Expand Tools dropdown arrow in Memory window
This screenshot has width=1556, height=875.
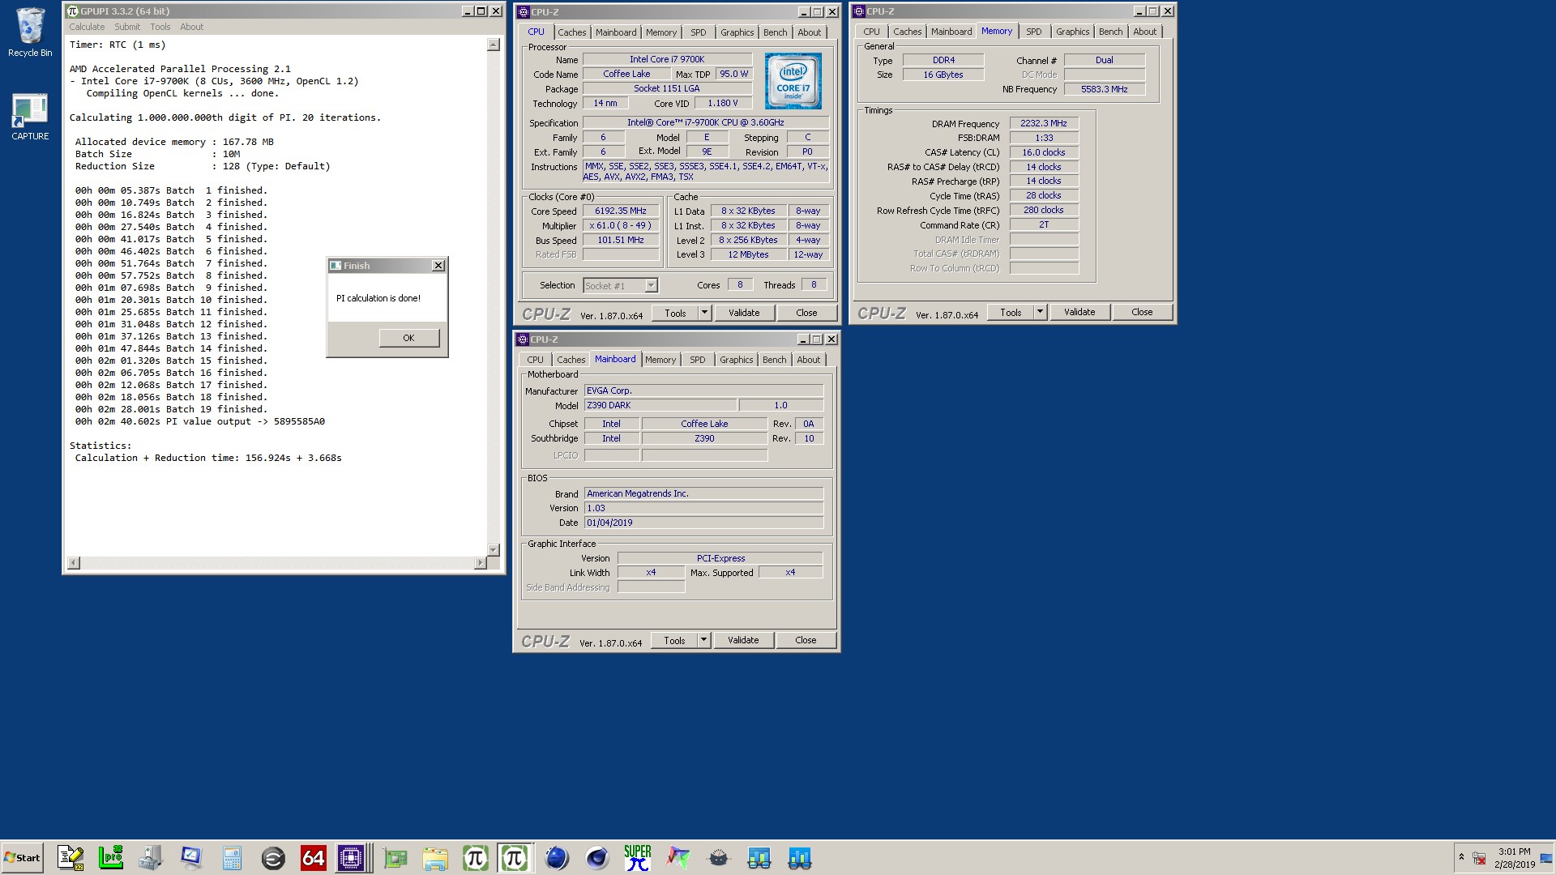(x=1040, y=312)
